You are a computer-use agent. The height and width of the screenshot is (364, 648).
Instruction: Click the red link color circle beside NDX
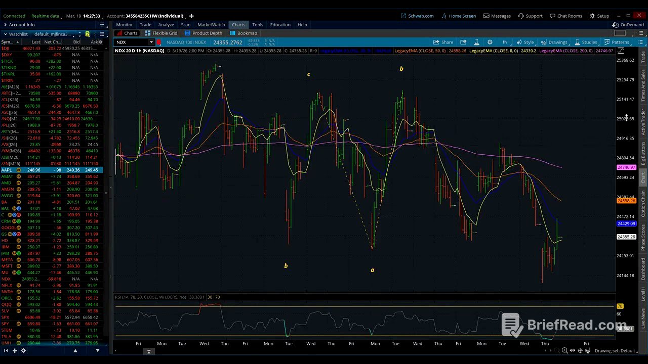pos(159,42)
